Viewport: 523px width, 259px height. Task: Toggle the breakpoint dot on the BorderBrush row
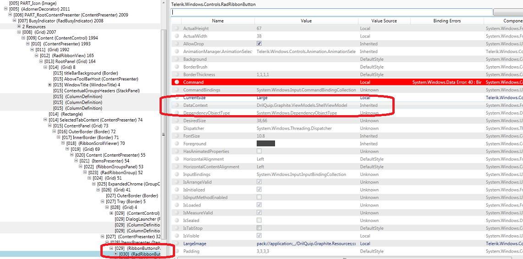(x=177, y=67)
